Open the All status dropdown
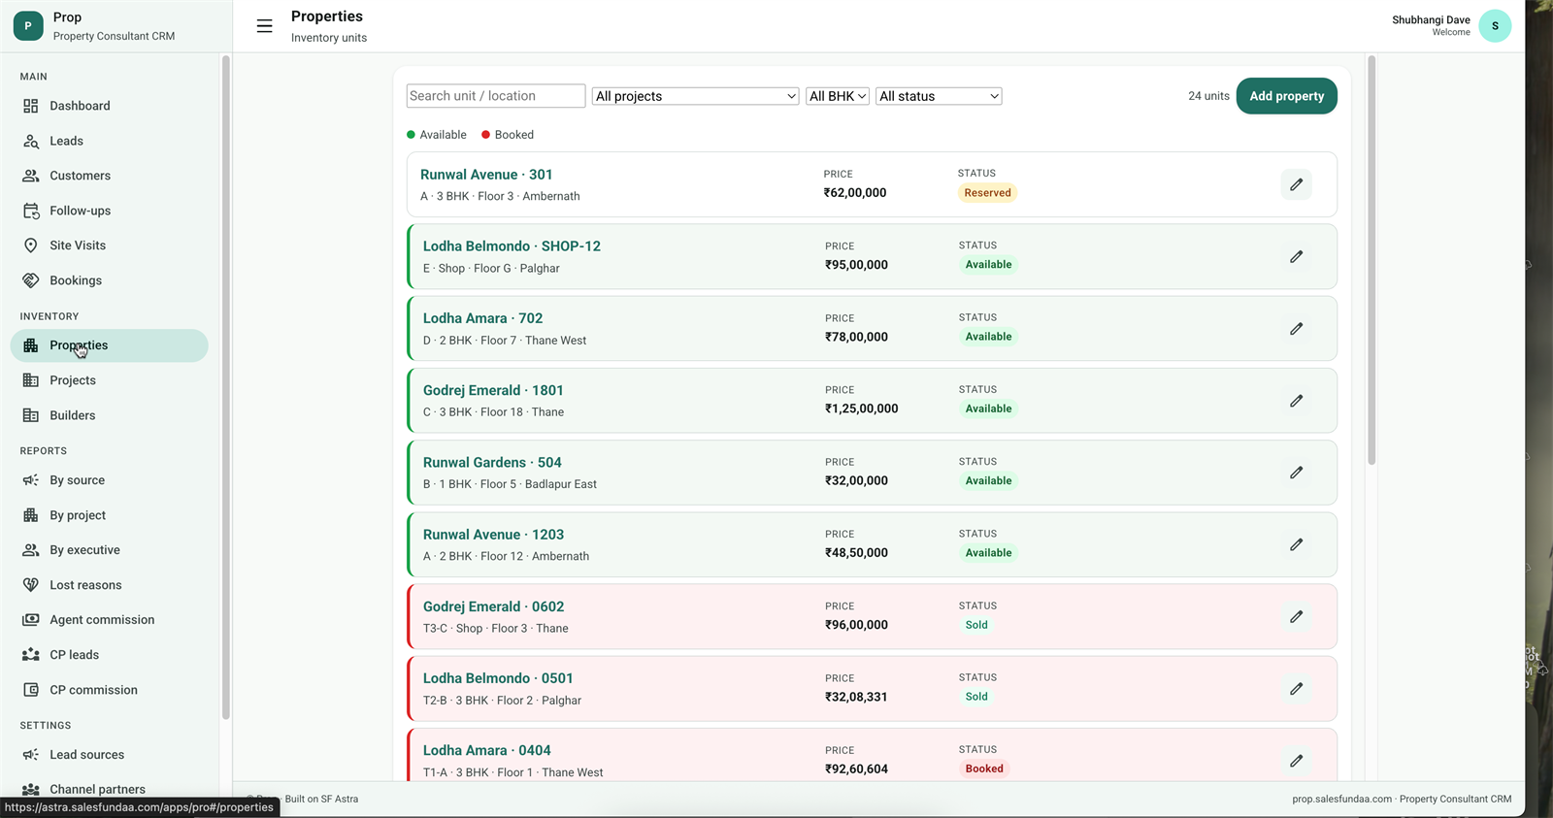 pyautogui.click(x=939, y=96)
